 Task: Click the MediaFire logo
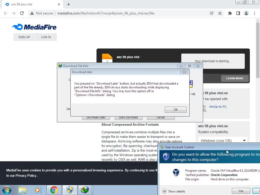(34, 27)
